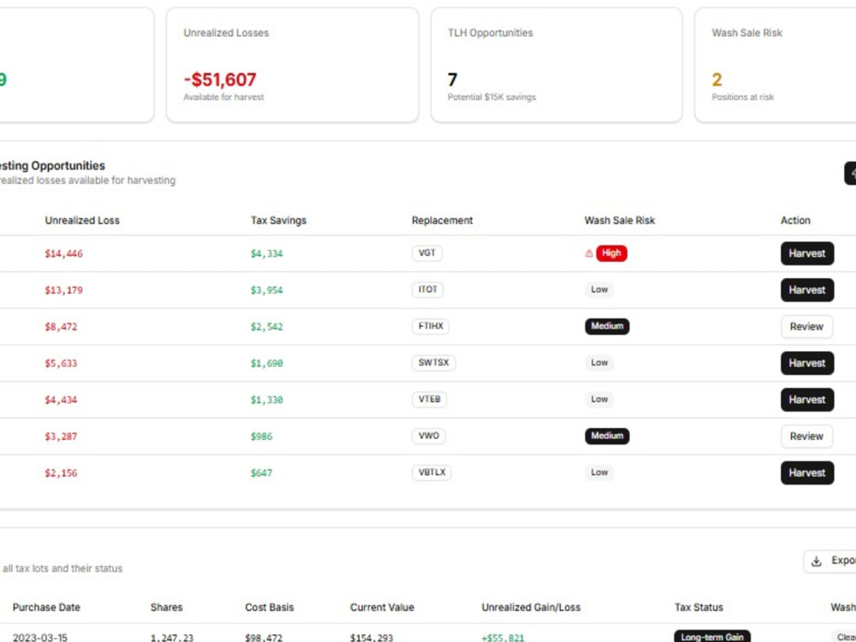Click the Tax Savings column header

point(278,221)
